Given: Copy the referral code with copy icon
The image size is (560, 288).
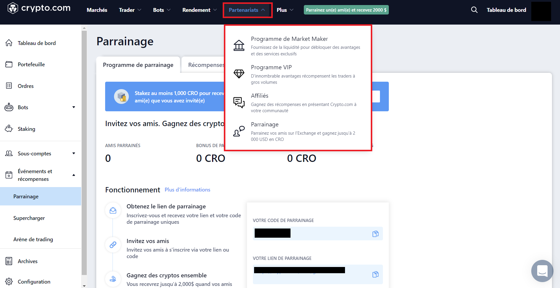Looking at the screenshot, I should pos(375,234).
